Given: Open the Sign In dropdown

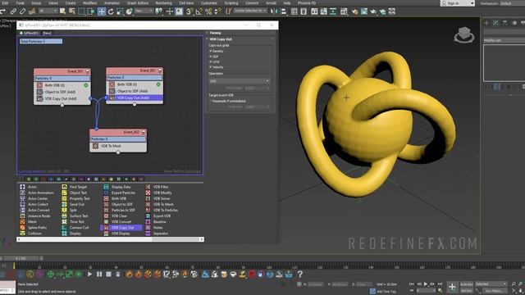Looking at the screenshot, I should pyautogui.click(x=458, y=3).
